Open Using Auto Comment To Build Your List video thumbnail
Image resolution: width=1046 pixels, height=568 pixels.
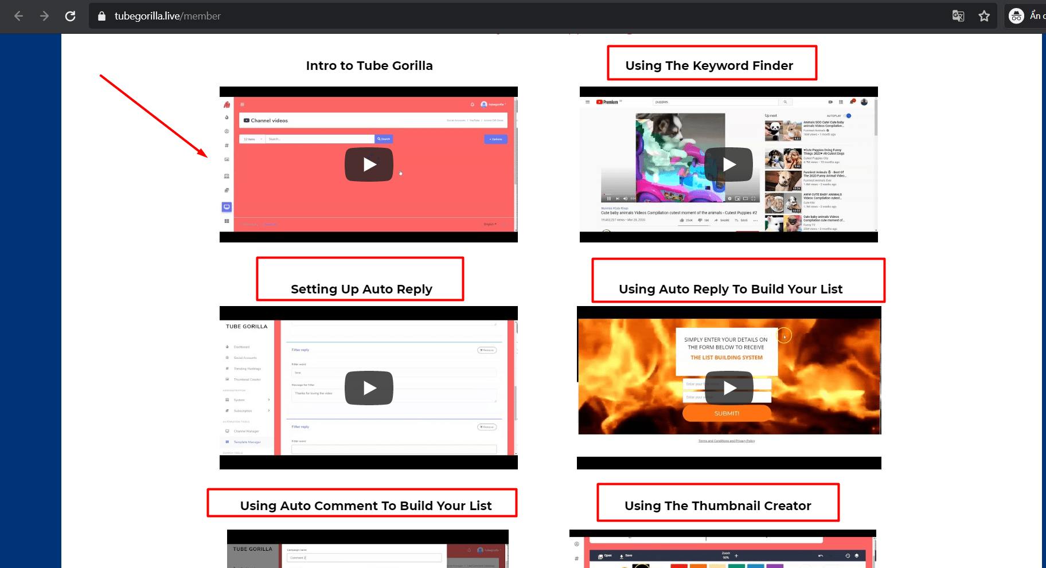(368, 549)
